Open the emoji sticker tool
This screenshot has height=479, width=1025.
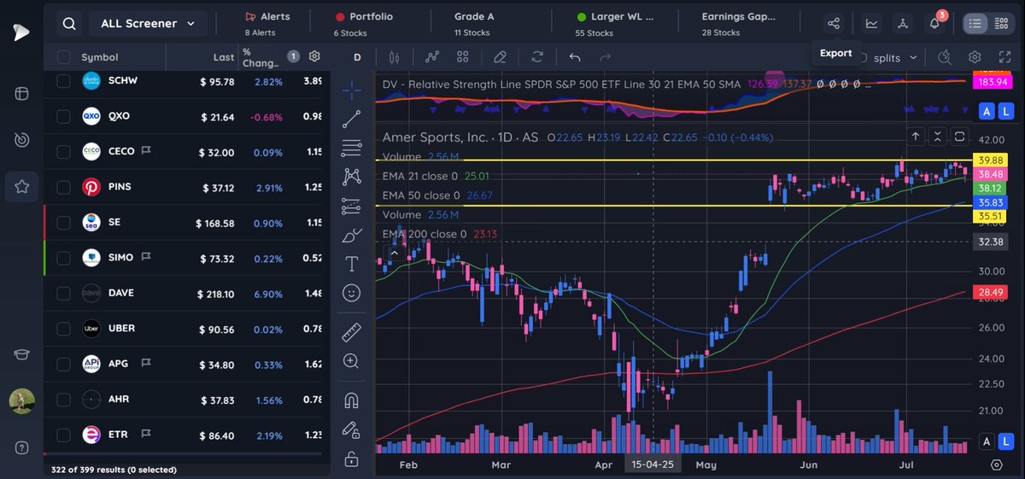click(351, 293)
